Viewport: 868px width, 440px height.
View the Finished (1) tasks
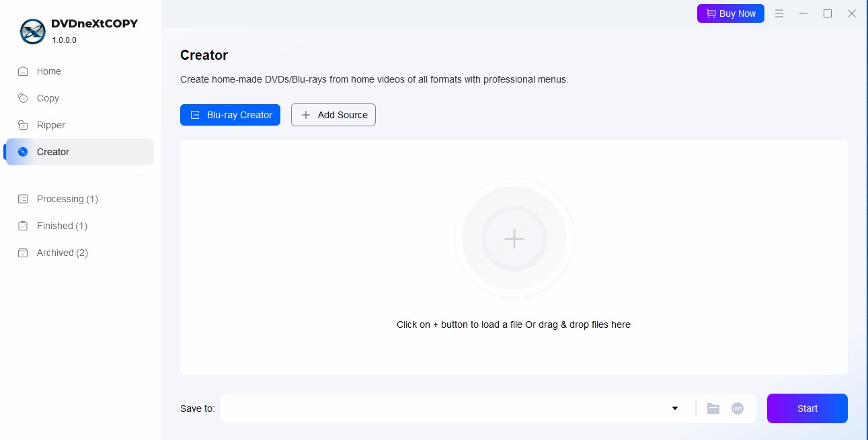click(62, 226)
